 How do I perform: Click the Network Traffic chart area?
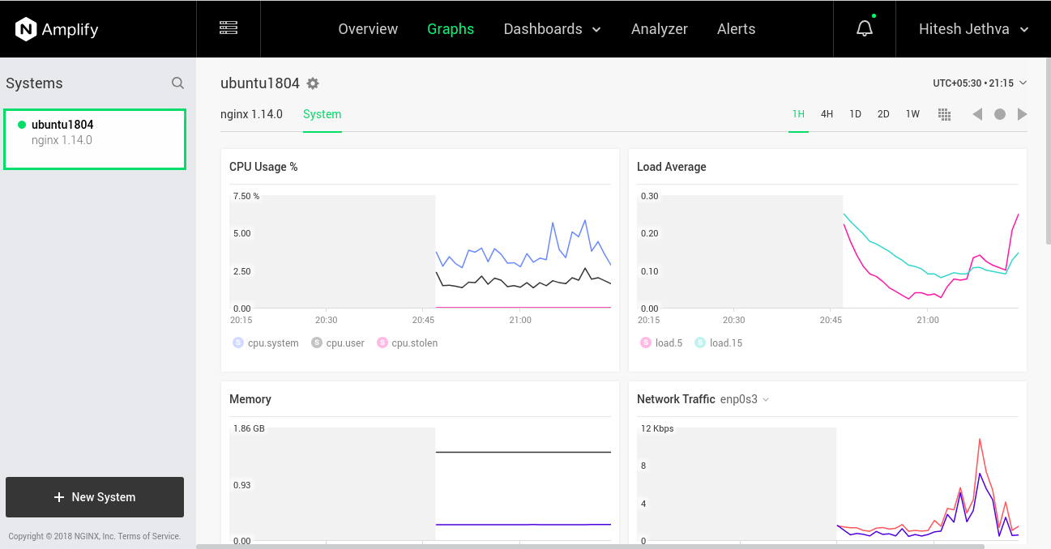coord(827,484)
